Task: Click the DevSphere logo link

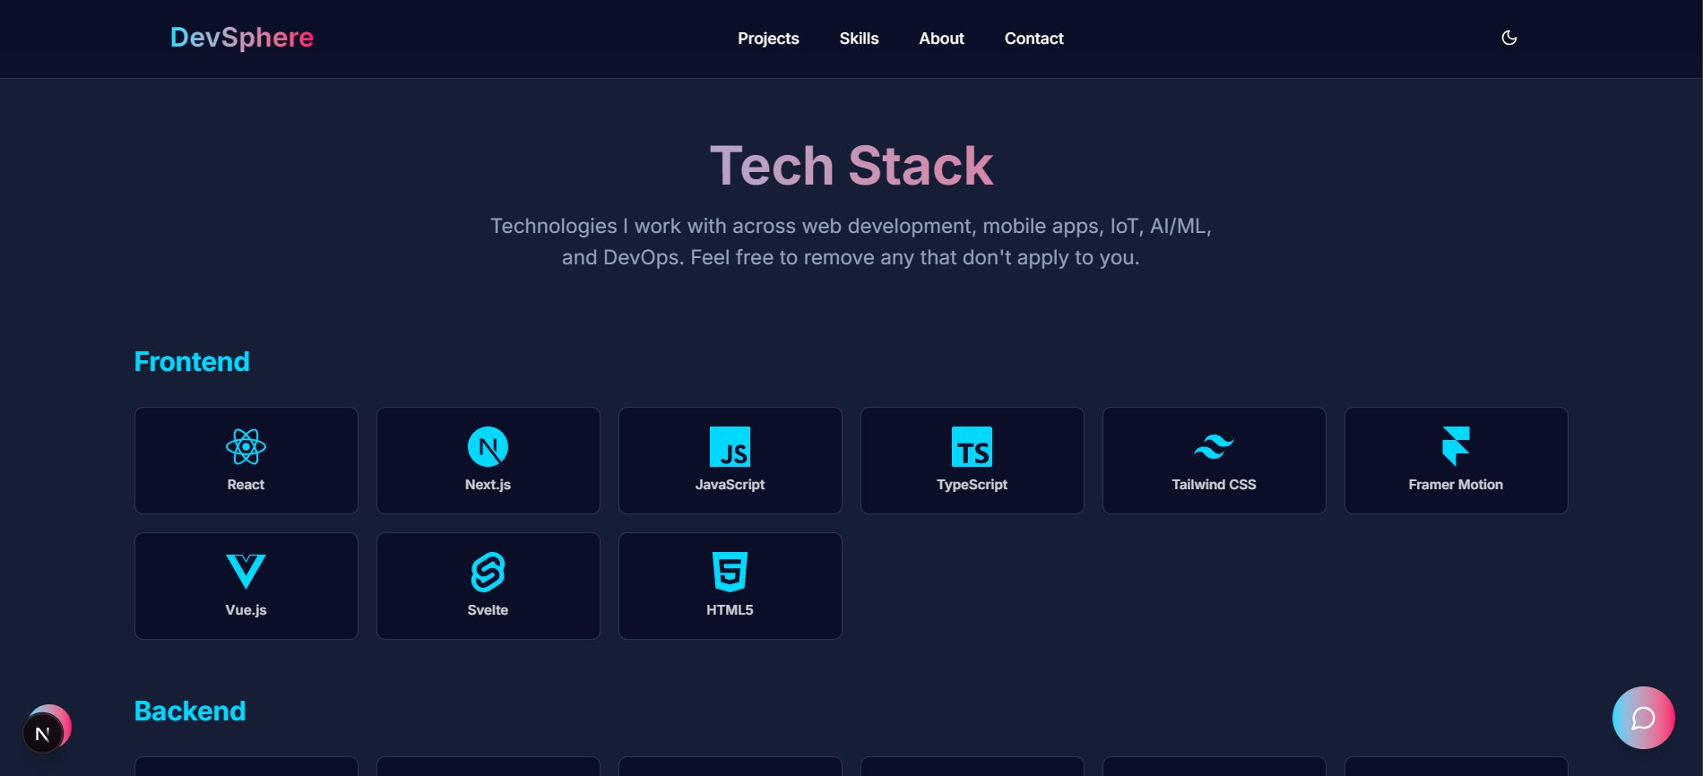Action: (x=242, y=38)
